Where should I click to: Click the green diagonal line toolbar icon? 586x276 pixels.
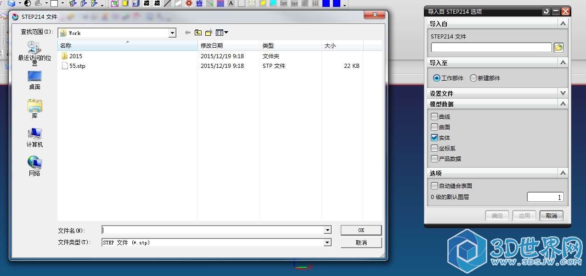209,3
